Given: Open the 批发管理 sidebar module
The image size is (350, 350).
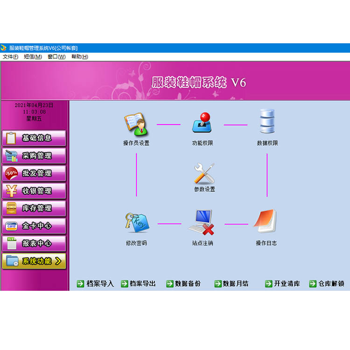Looking at the screenshot, I should click(x=34, y=173).
